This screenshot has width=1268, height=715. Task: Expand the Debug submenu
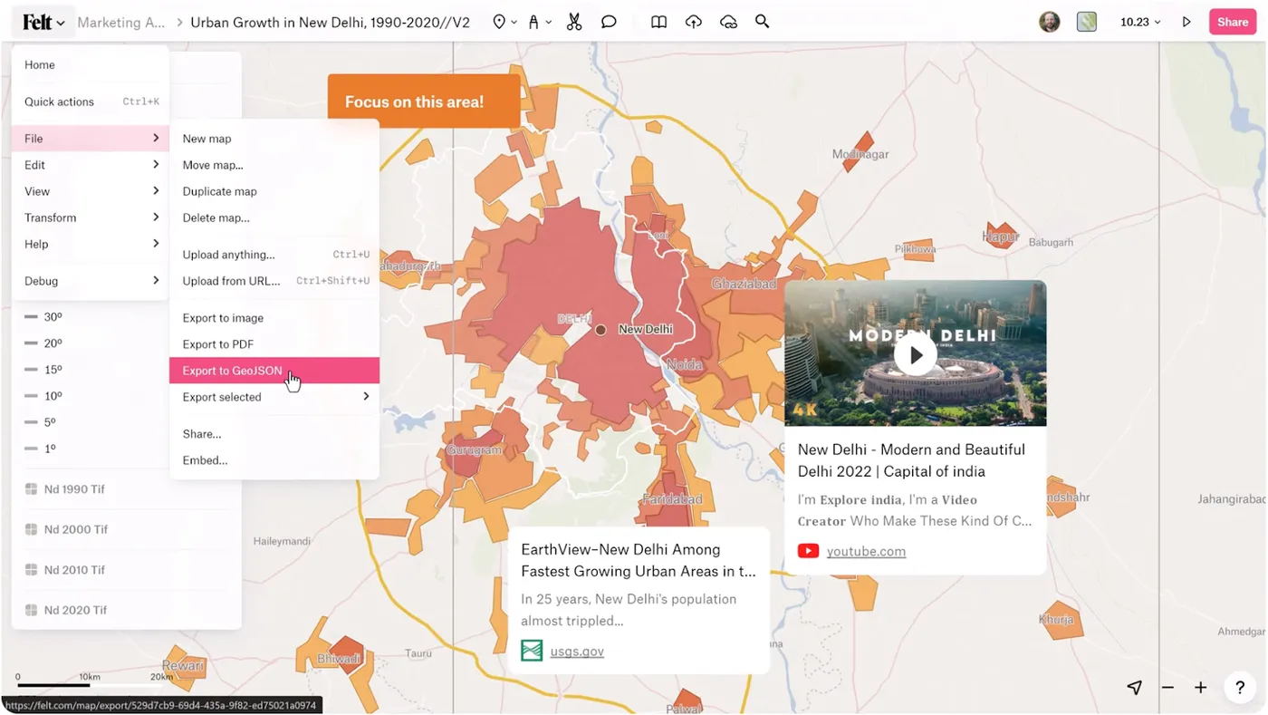[91, 281]
